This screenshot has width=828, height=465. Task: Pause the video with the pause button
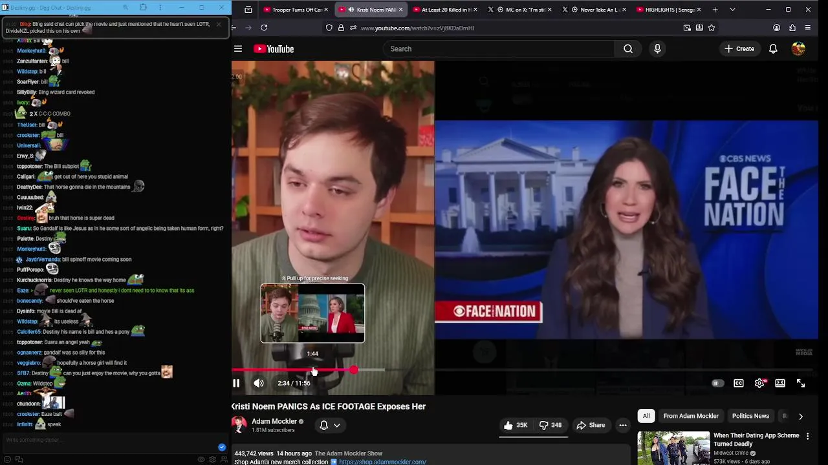236,383
